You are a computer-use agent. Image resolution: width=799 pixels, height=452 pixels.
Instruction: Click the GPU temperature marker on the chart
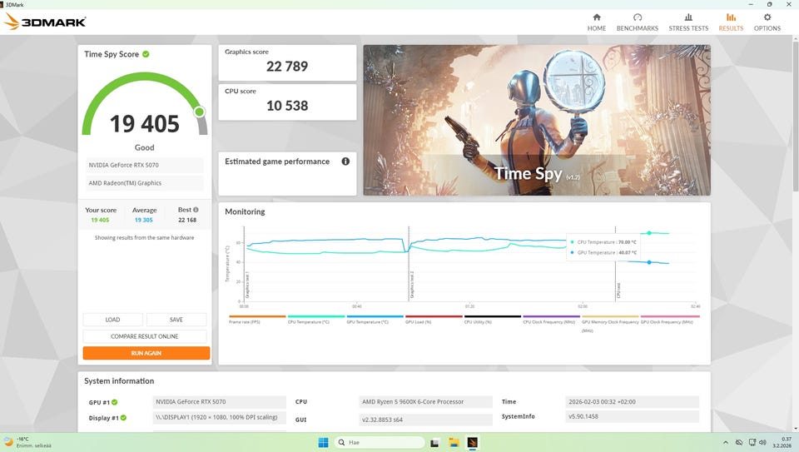pyautogui.click(x=649, y=262)
